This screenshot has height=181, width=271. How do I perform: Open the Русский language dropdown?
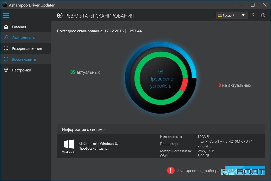click(x=232, y=15)
